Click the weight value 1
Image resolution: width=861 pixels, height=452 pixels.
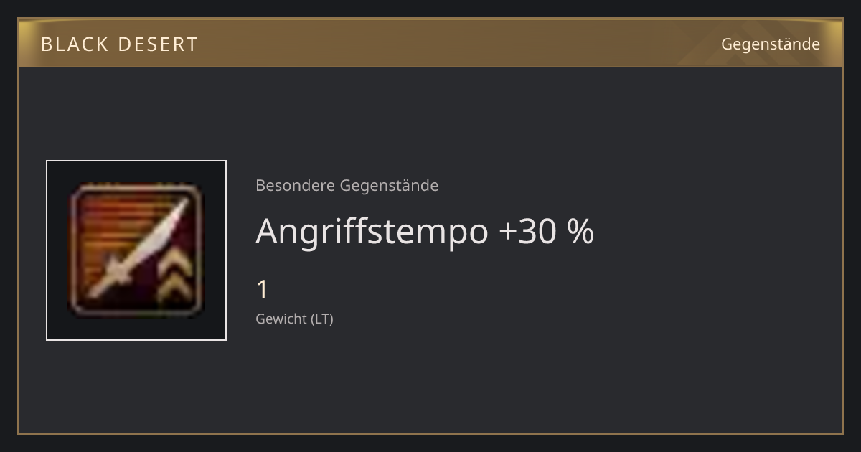click(x=262, y=291)
